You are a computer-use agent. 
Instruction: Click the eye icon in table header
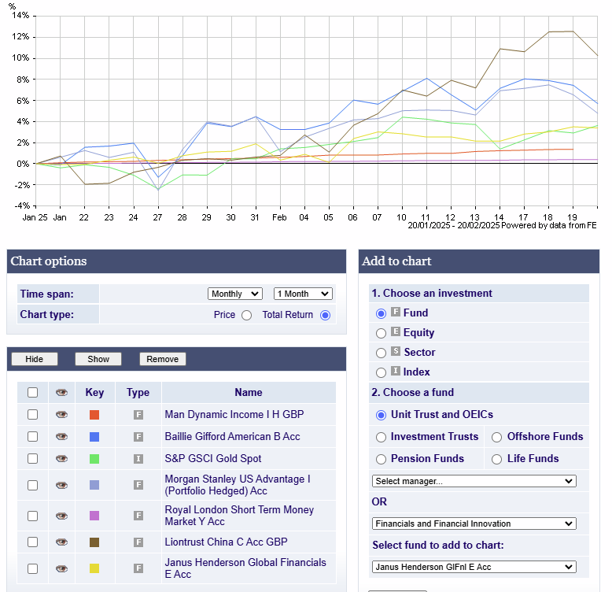tap(61, 393)
